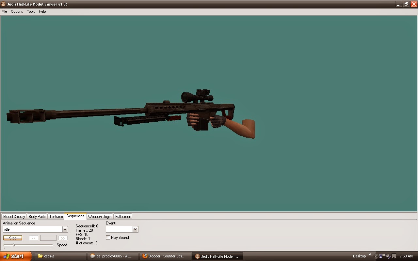Stop the animation playback
This screenshot has width=418, height=261.
coord(13,238)
